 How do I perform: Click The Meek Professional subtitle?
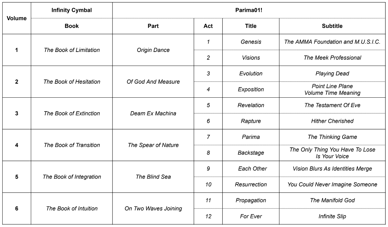[332, 58]
